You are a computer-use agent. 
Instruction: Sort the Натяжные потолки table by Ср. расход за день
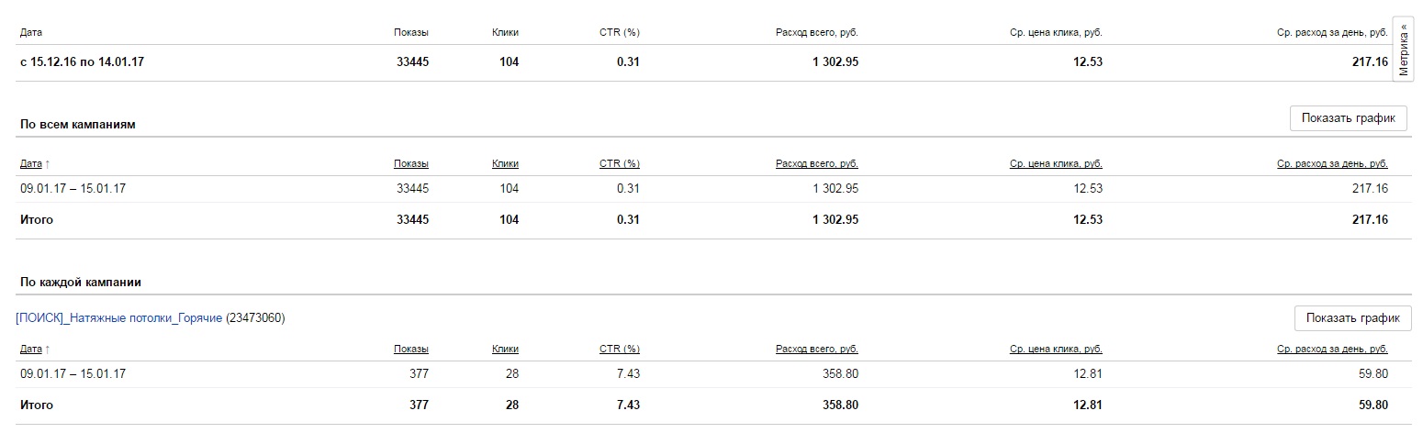[1332, 350]
